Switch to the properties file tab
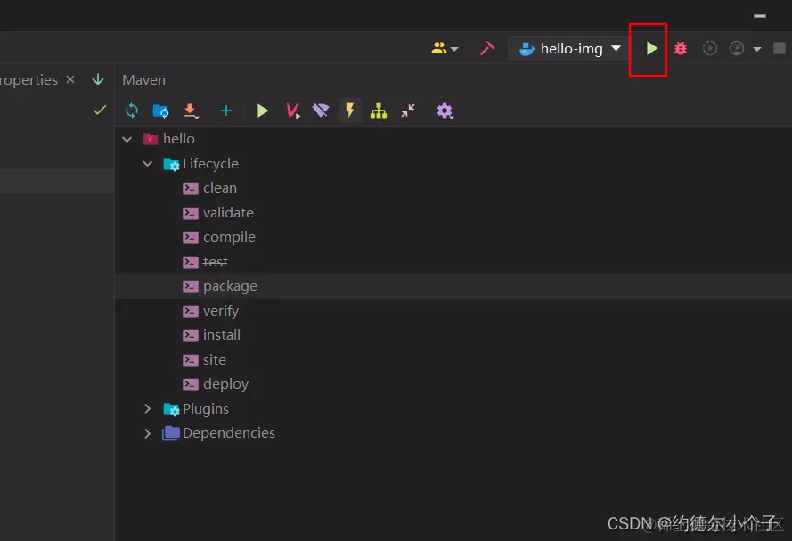The image size is (792, 541). pyautogui.click(x=29, y=80)
